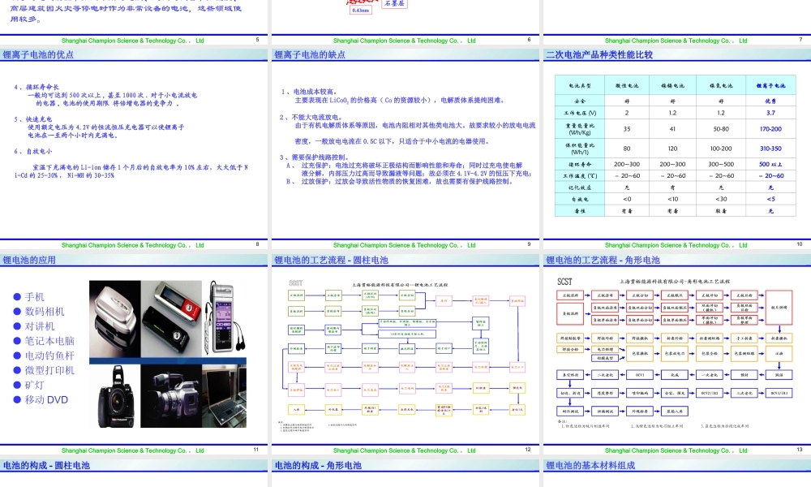Click the SCST logo on angular battery flowchart
Screen dimensions: 811x487
tap(565, 281)
